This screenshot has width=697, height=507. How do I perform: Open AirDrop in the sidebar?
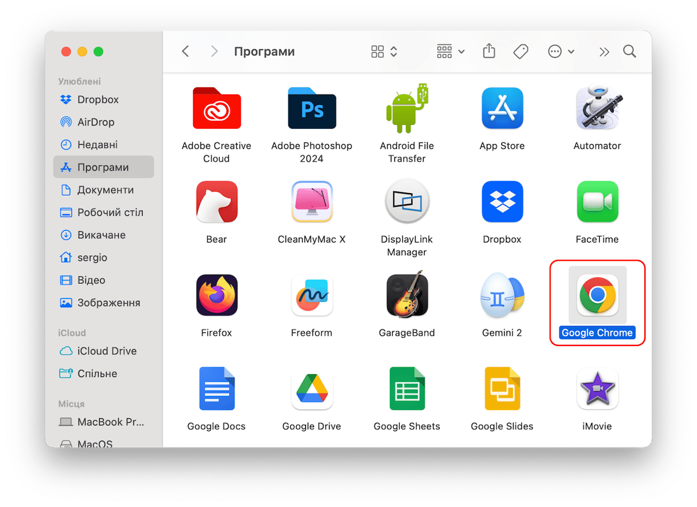tap(103, 122)
